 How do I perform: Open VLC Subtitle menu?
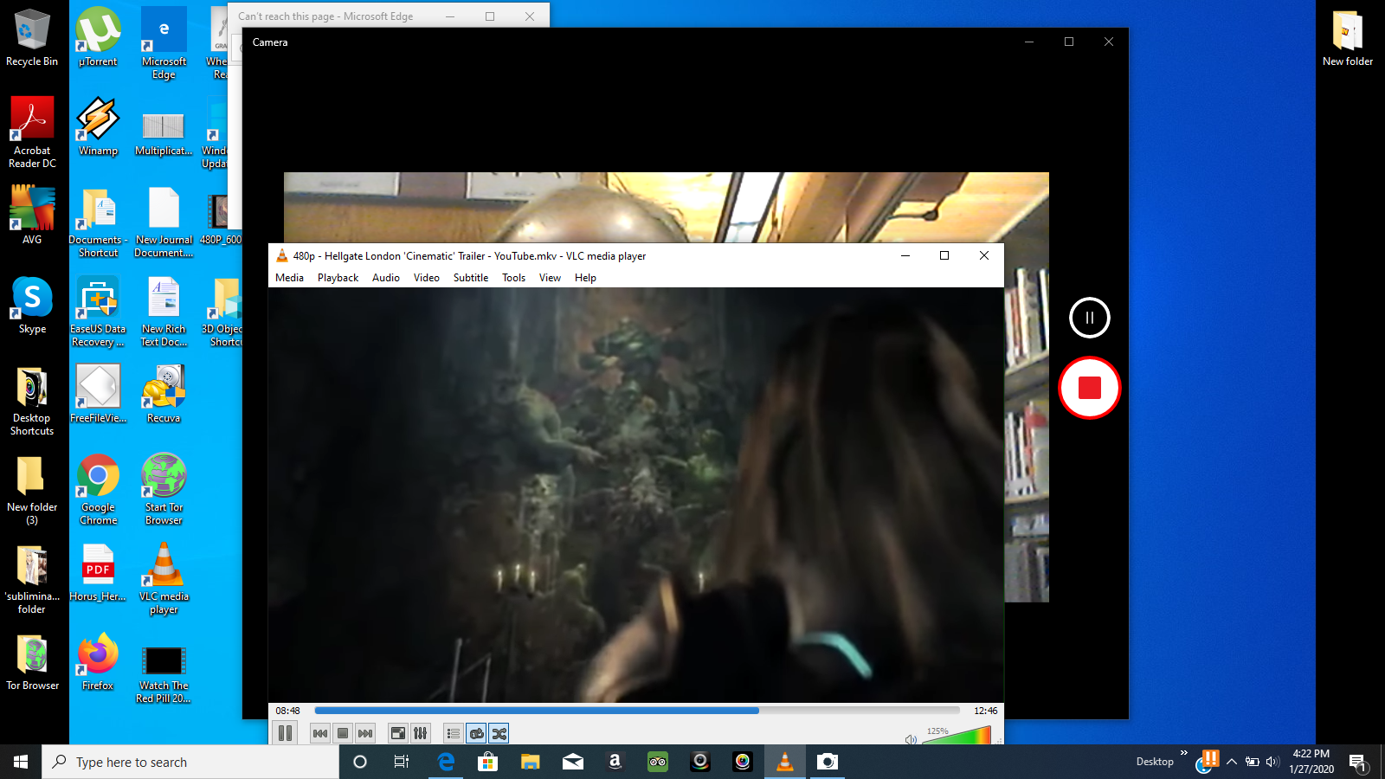471,278
